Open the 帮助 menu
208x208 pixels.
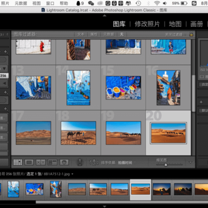64,3
